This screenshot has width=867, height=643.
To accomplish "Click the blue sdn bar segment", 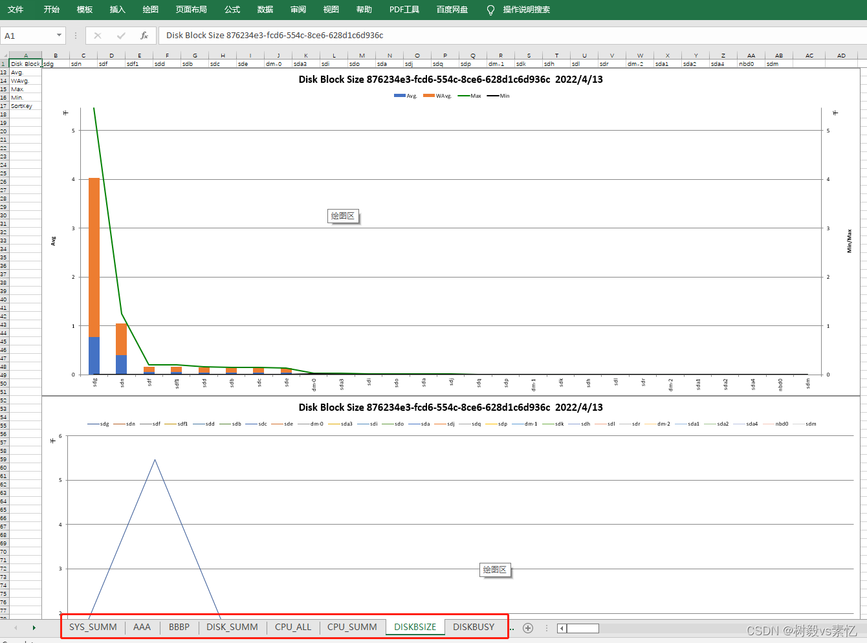I will (121, 365).
